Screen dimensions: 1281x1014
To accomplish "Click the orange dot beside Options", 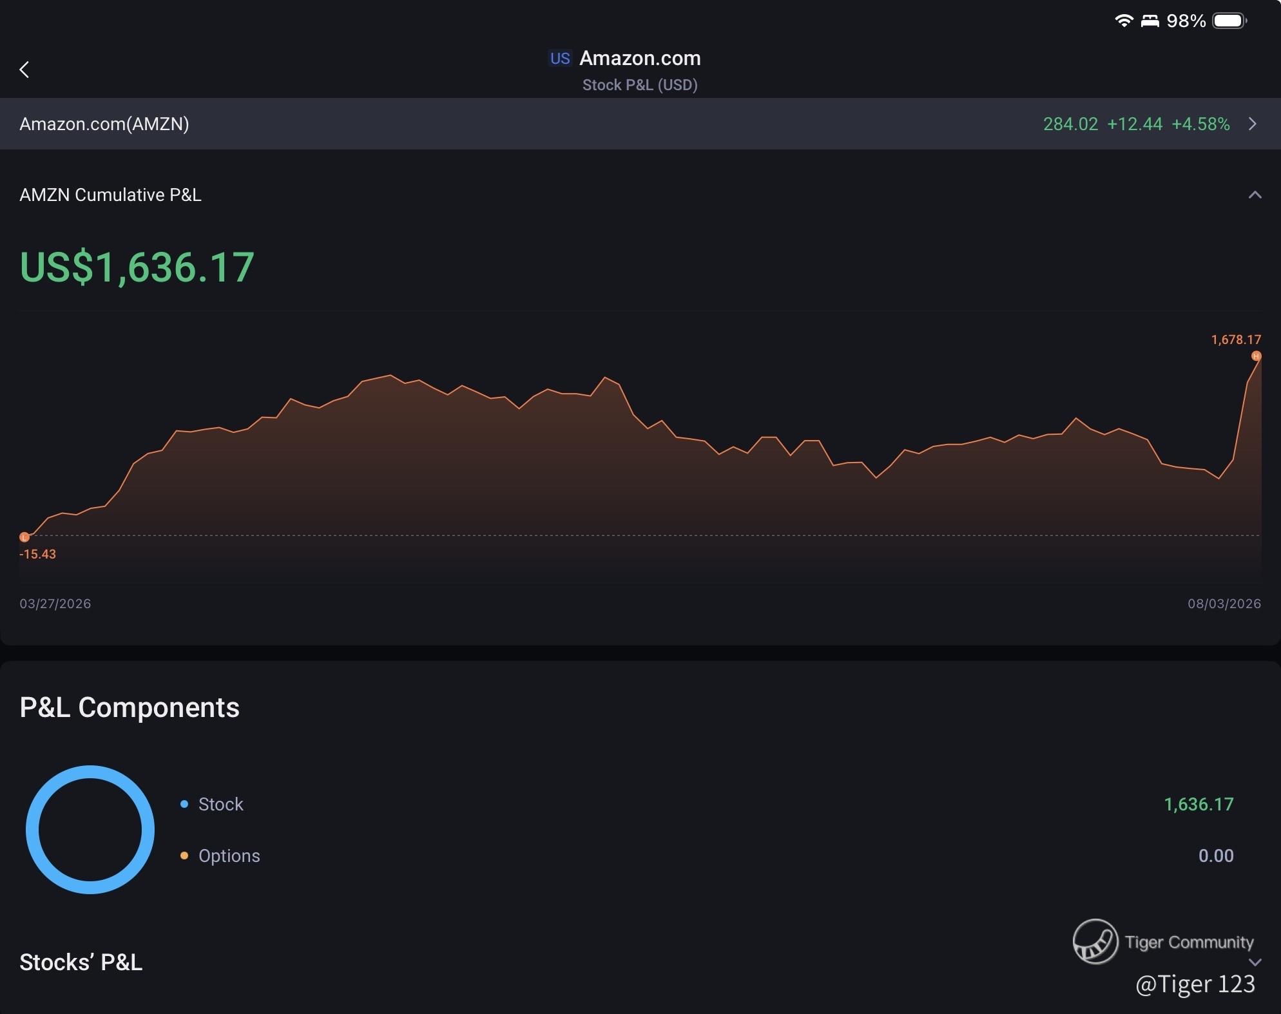I will (x=184, y=856).
